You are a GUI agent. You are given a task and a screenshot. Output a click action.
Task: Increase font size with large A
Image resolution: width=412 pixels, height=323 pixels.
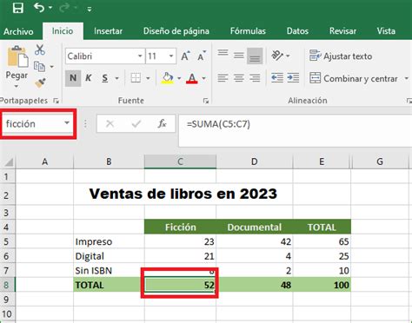[x=185, y=56]
